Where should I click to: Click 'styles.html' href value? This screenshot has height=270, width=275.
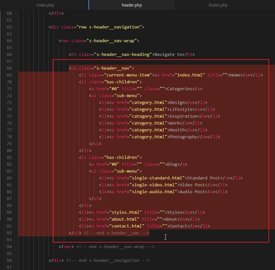tap(125, 212)
